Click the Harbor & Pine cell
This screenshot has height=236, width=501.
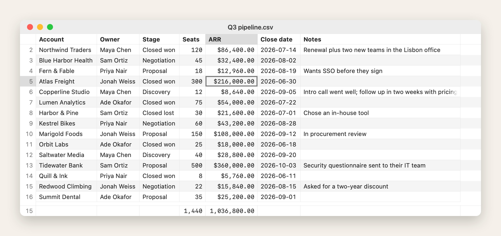click(x=66, y=113)
